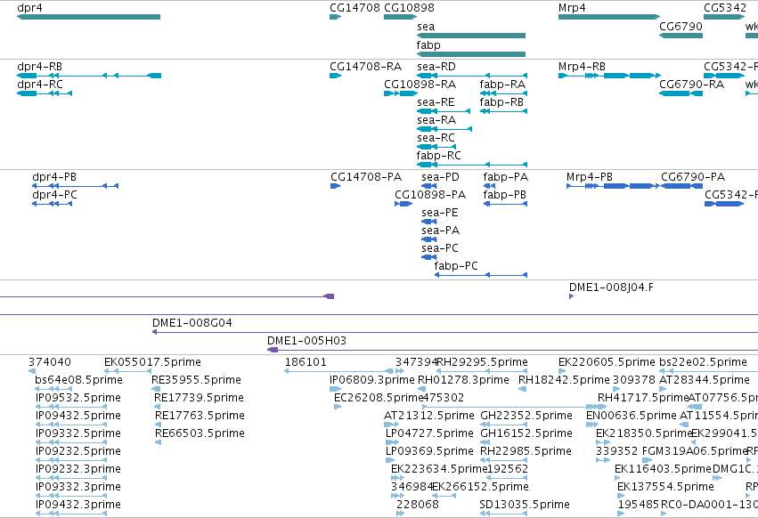The image size is (758, 518).
Task: Select the DME1-005H03 clone
Action: (512, 350)
